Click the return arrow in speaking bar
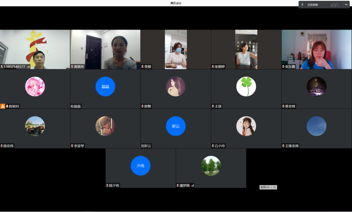 [x=346, y=5]
